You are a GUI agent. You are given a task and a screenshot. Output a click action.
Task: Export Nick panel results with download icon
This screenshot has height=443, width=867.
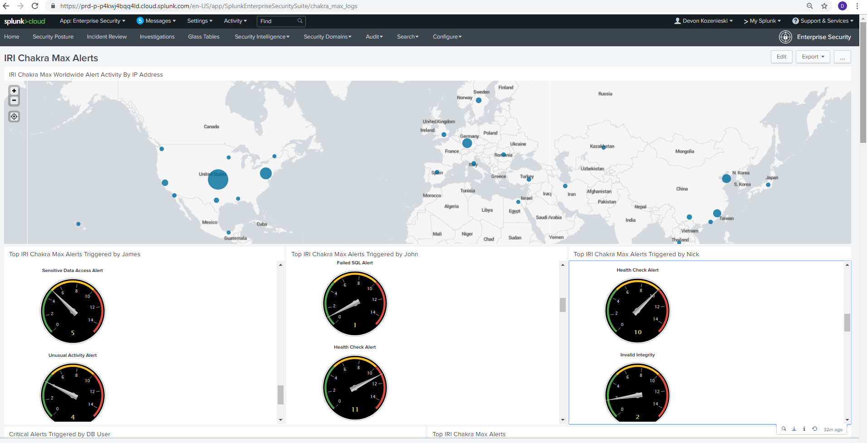(x=794, y=429)
